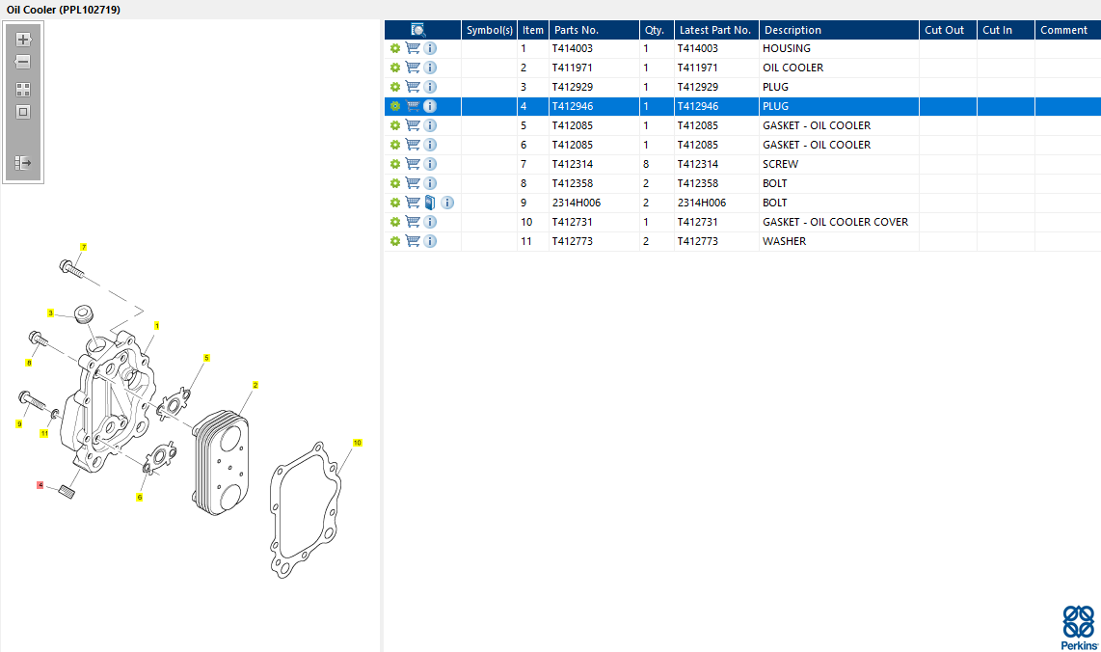
Task: Add BOLT 2314H006 to cart
Action: pos(413,203)
